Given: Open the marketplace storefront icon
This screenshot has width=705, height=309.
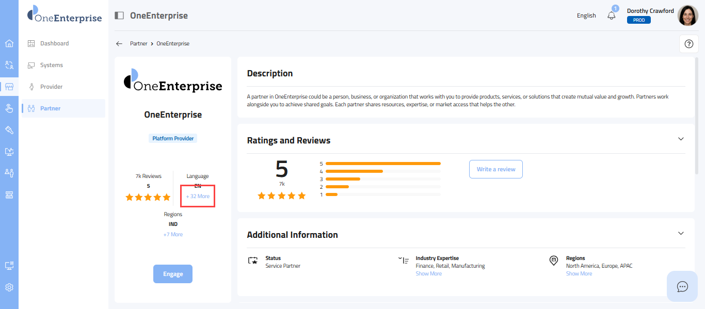Looking at the screenshot, I should coord(9,87).
